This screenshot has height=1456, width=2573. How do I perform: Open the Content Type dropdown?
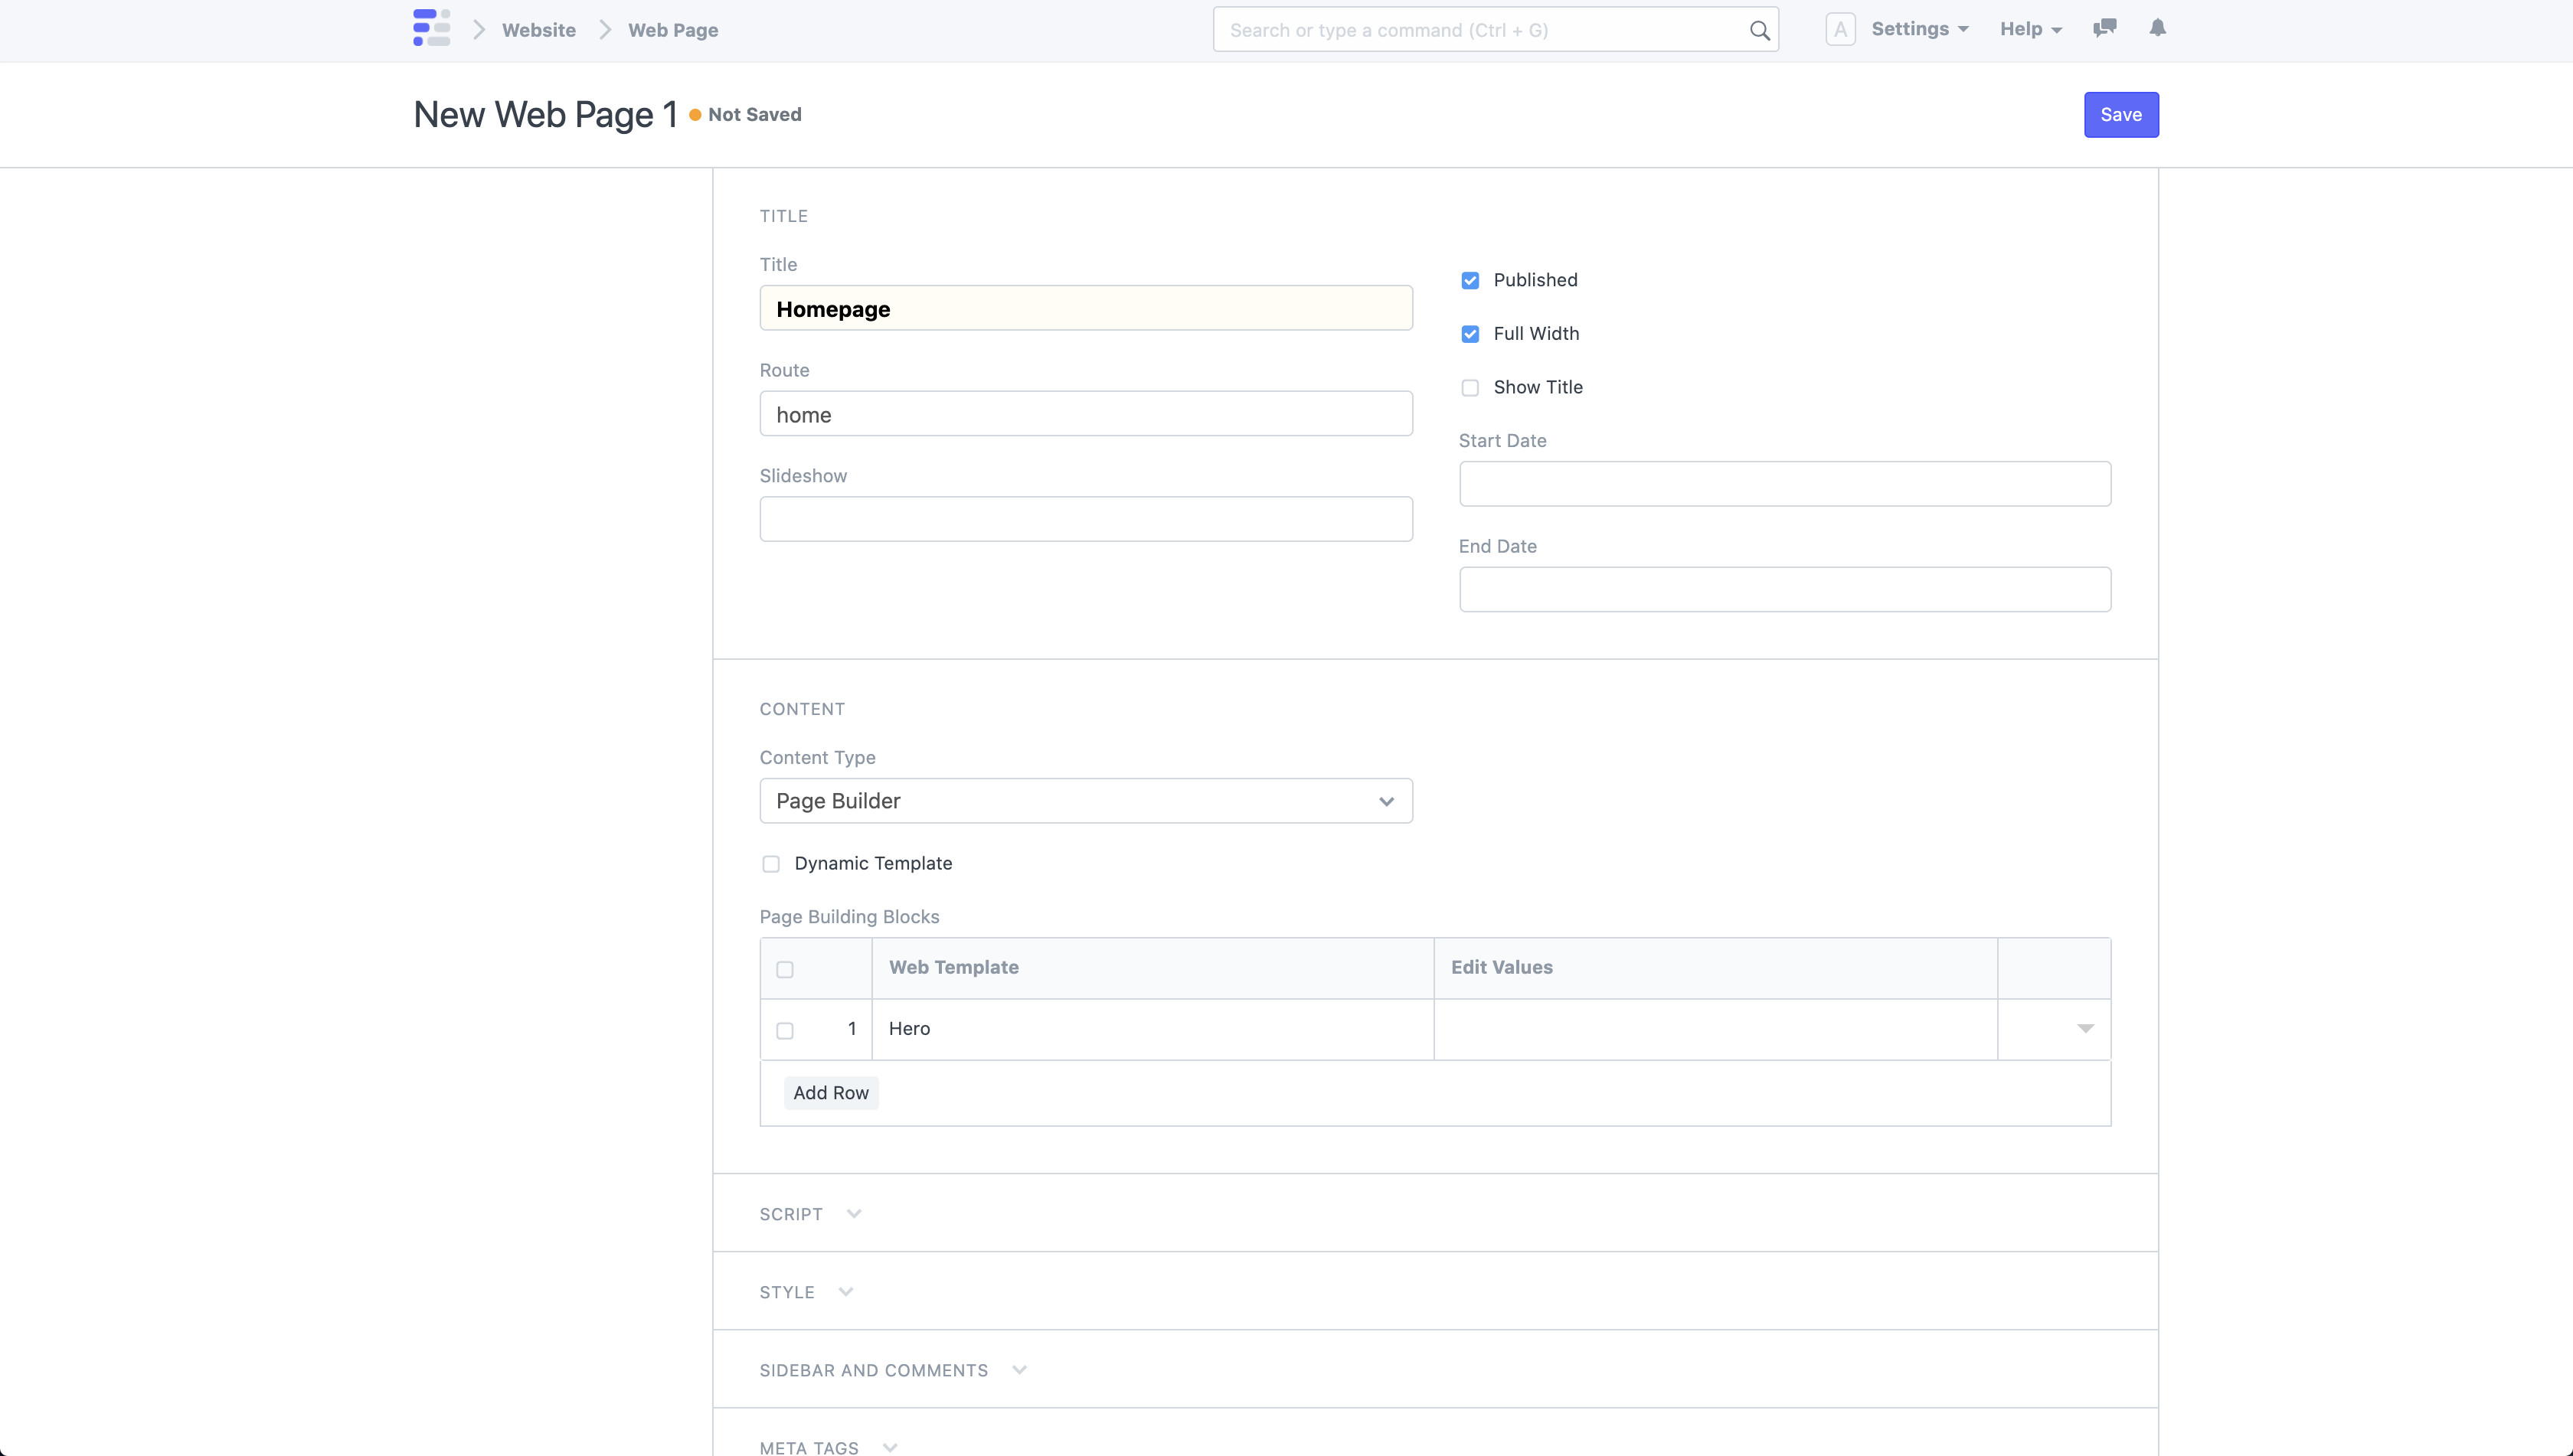(1084, 801)
